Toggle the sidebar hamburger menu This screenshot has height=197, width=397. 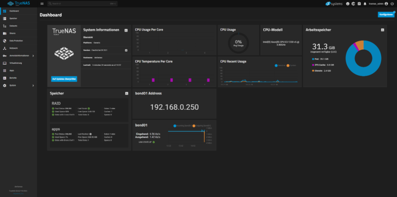(42, 4)
